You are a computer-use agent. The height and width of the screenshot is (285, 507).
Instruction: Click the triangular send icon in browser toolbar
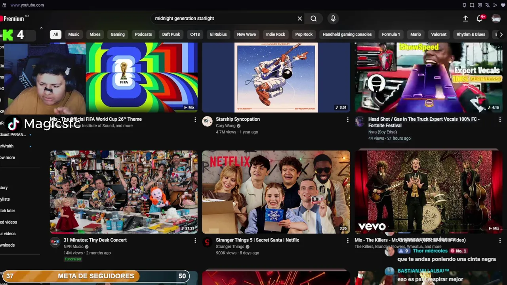click(x=495, y=5)
